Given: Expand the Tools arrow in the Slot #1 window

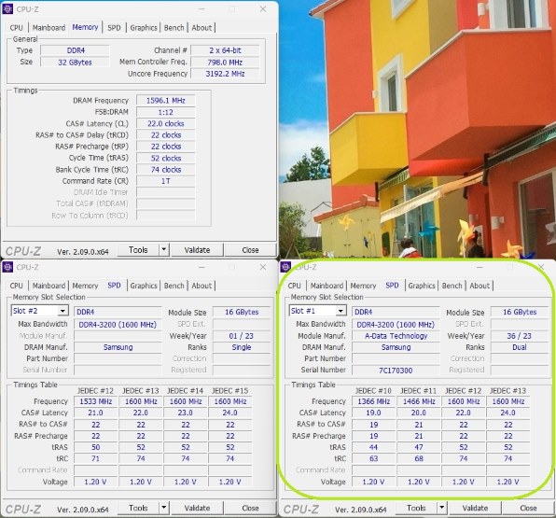Looking at the screenshot, I should coord(442,508).
